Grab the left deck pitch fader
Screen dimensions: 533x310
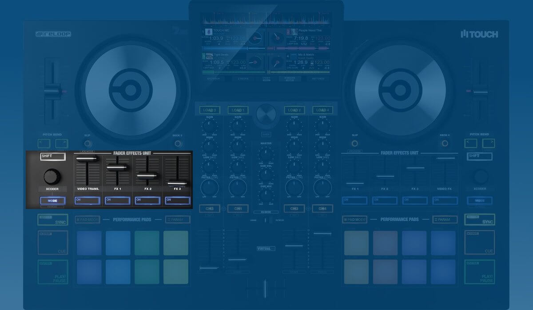52,92
